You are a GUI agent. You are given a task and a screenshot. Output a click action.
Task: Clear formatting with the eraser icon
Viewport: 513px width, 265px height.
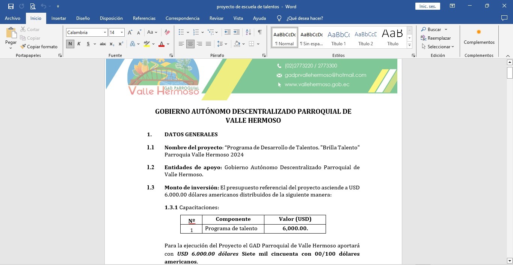167,33
